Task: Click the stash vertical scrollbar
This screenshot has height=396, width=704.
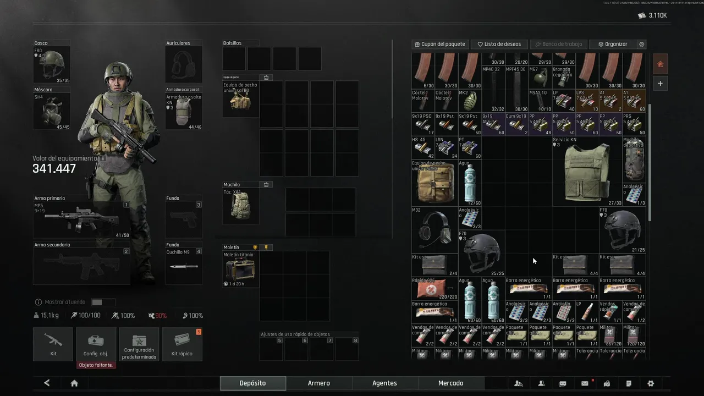Action: pyautogui.click(x=650, y=162)
